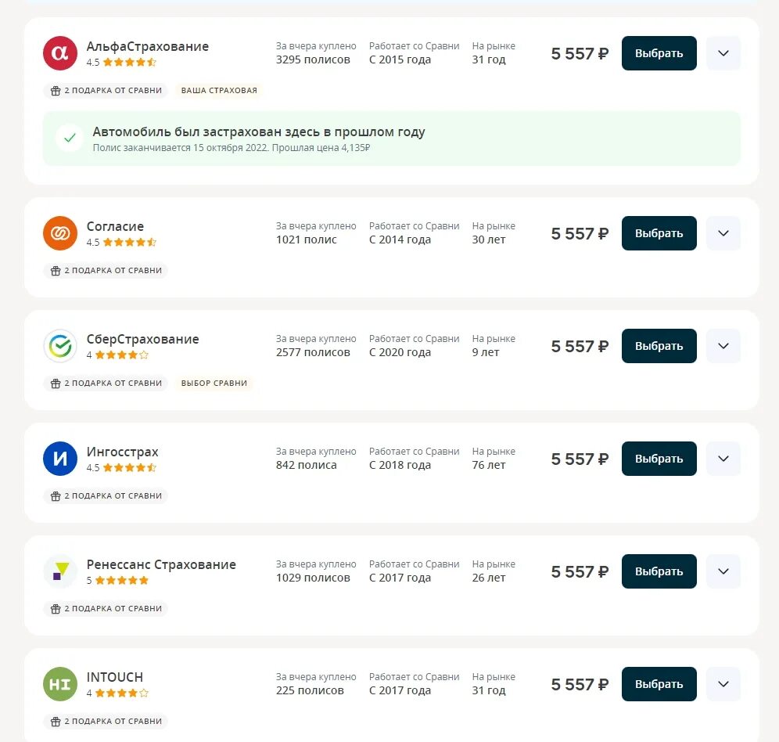779x742 pixels.
Task: Click gift icon under АльфаСтрахование
Action: (56, 91)
